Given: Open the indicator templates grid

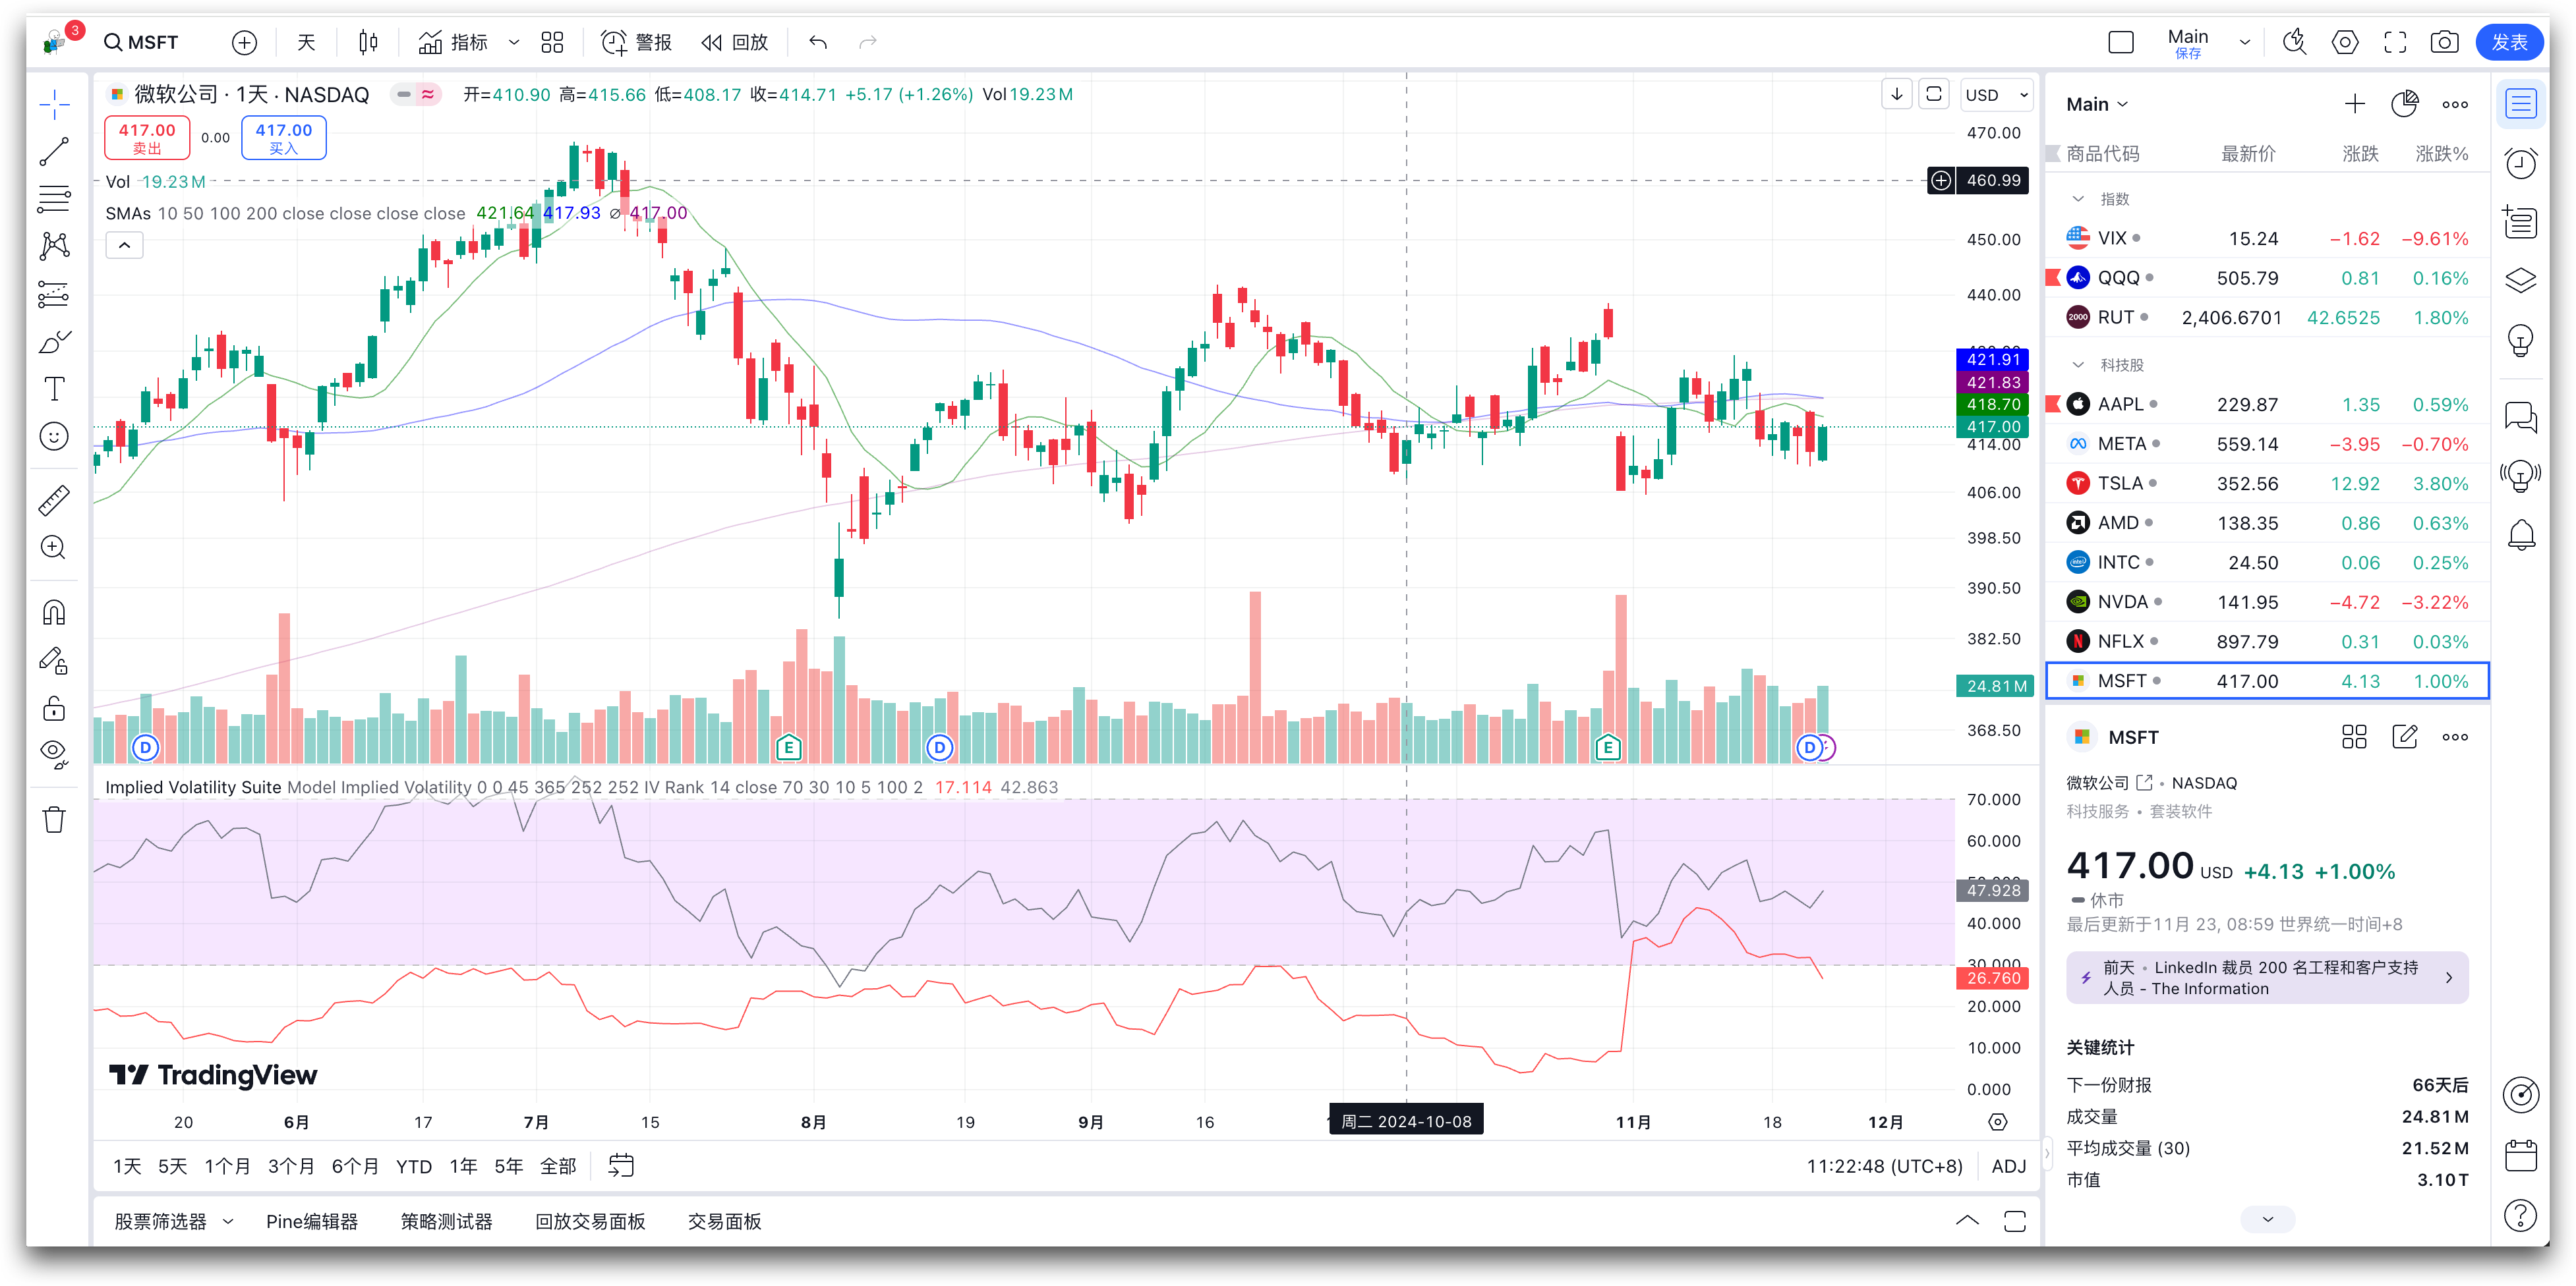Looking at the screenshot, I should pyautogui.click(x=552, y=42).
